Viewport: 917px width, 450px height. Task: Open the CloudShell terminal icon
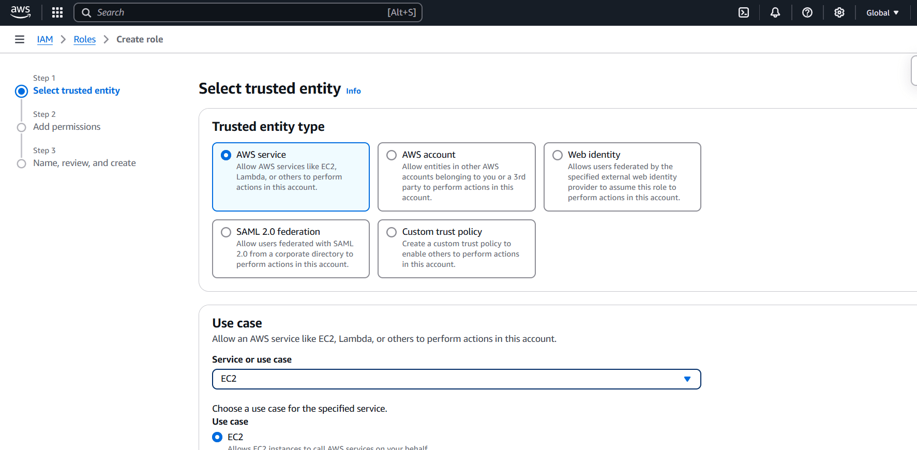[744, 12]
